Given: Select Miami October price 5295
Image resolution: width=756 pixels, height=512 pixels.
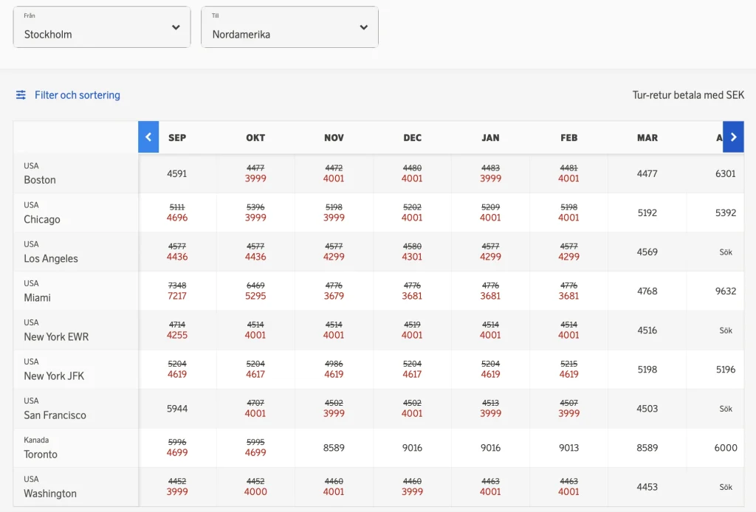Looking at the screenshot, I should 255,296.
